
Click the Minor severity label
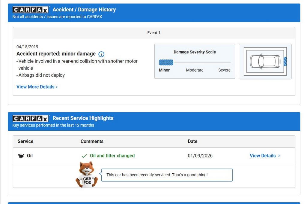click(164, 70)
